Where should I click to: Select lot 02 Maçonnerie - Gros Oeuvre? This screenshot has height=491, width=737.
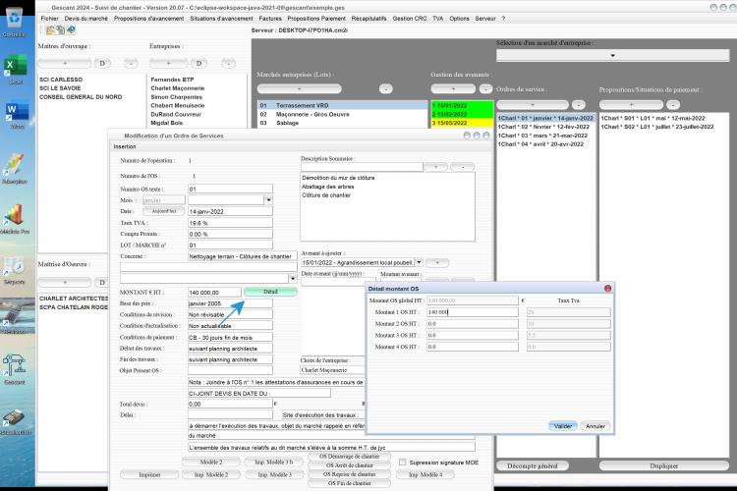pyautogui.click(x=342, y=114)
